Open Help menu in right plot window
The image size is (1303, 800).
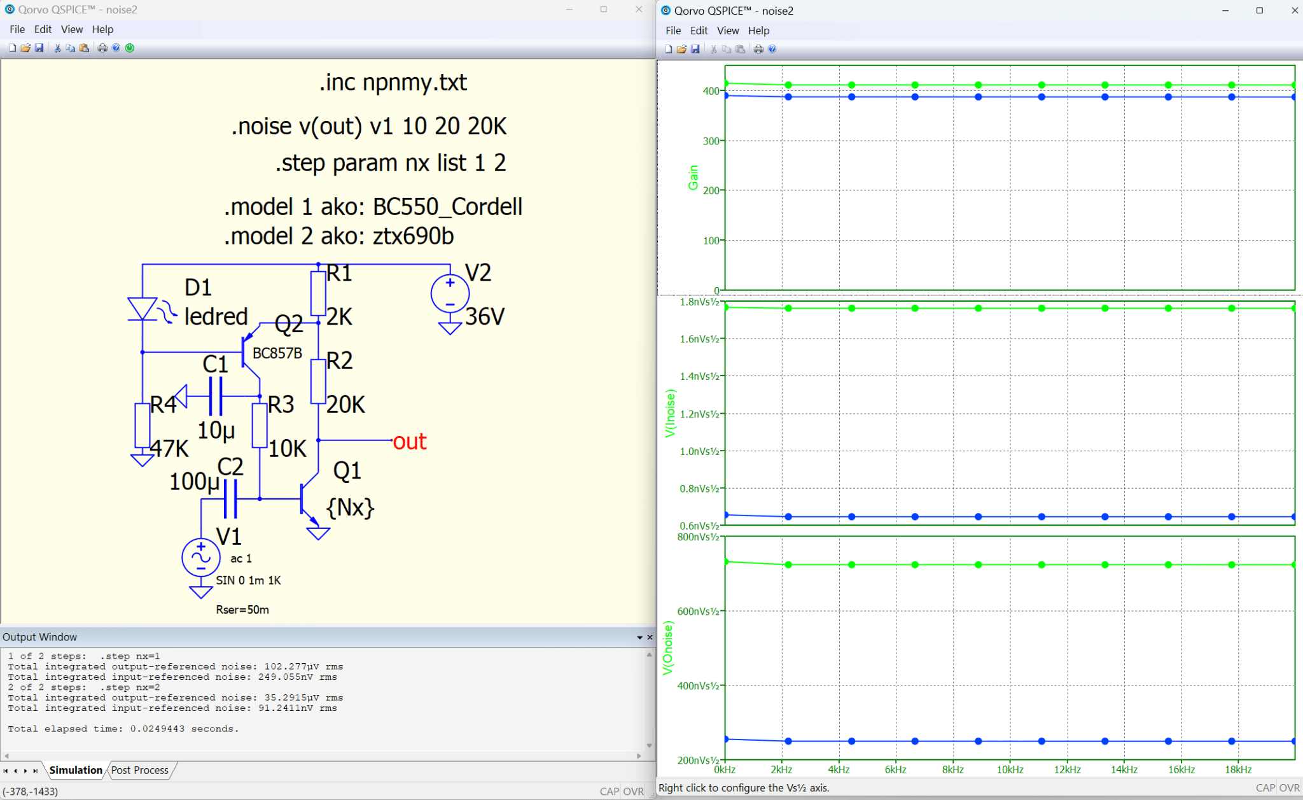(x=758, y=31)
